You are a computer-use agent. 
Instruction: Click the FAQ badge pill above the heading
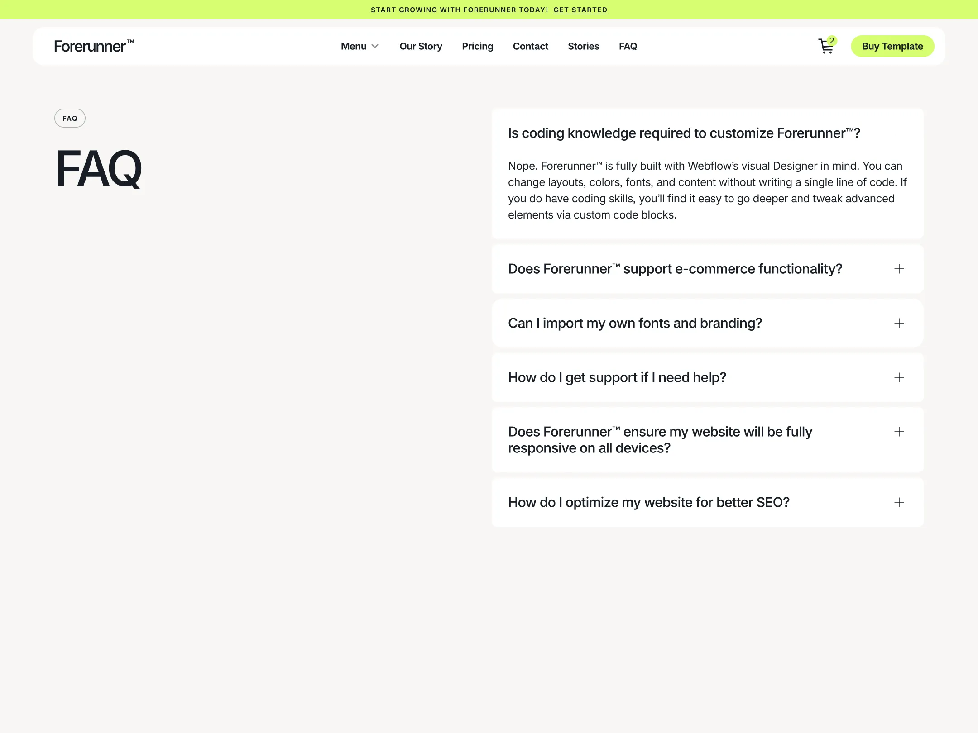(70, 118)
